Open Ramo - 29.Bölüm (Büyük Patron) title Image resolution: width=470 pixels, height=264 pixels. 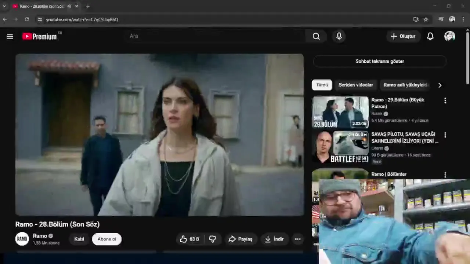398,103
